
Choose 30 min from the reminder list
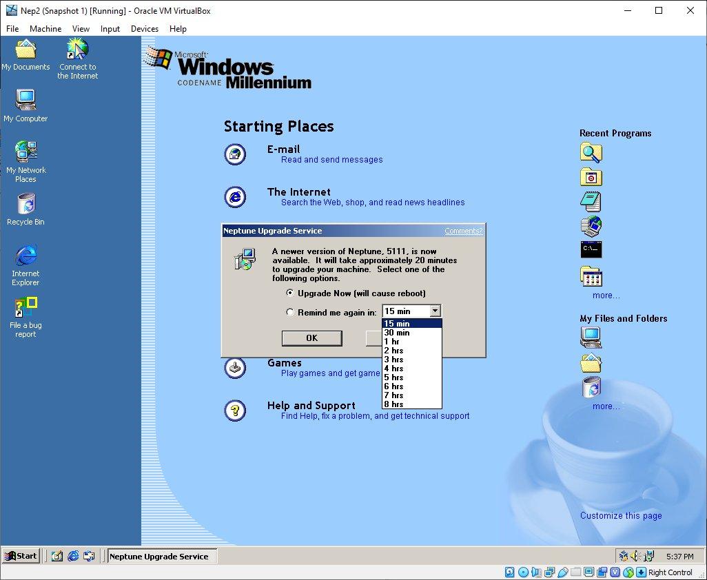pyautogui.click(x=398, y=333)
